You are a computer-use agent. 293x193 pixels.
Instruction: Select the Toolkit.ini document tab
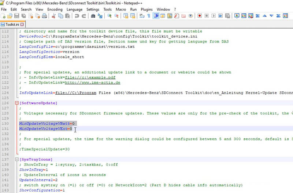click(x=12, y=24)
